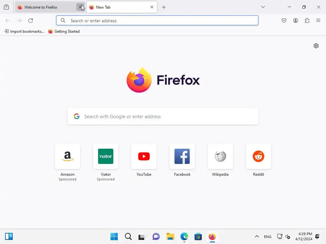Open the Getting Started bookmark
326x244 pixels.
[64, 31]
